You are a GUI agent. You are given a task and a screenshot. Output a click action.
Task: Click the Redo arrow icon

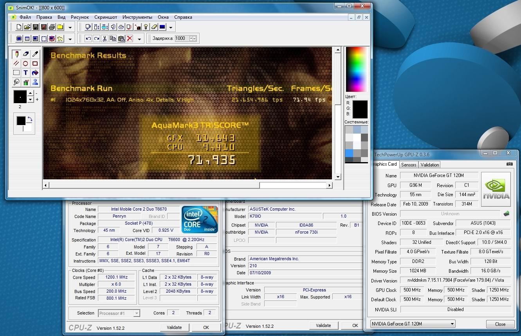tap(96, 38)
